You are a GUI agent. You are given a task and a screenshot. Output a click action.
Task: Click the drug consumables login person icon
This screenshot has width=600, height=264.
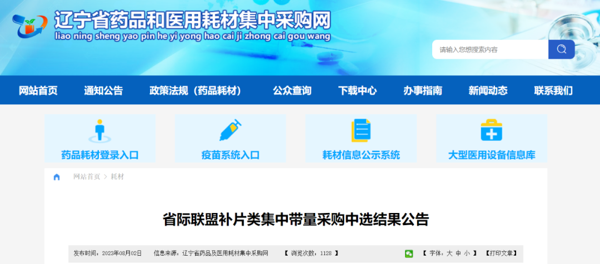[x=100, y=131]
